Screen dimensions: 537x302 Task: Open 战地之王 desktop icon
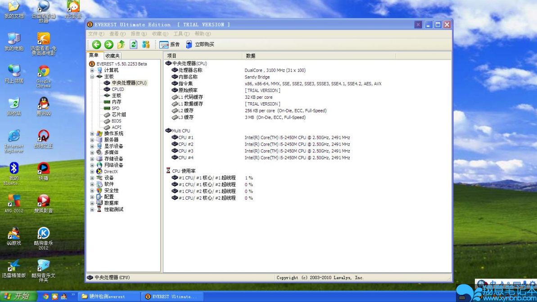[x=44, y=139]
